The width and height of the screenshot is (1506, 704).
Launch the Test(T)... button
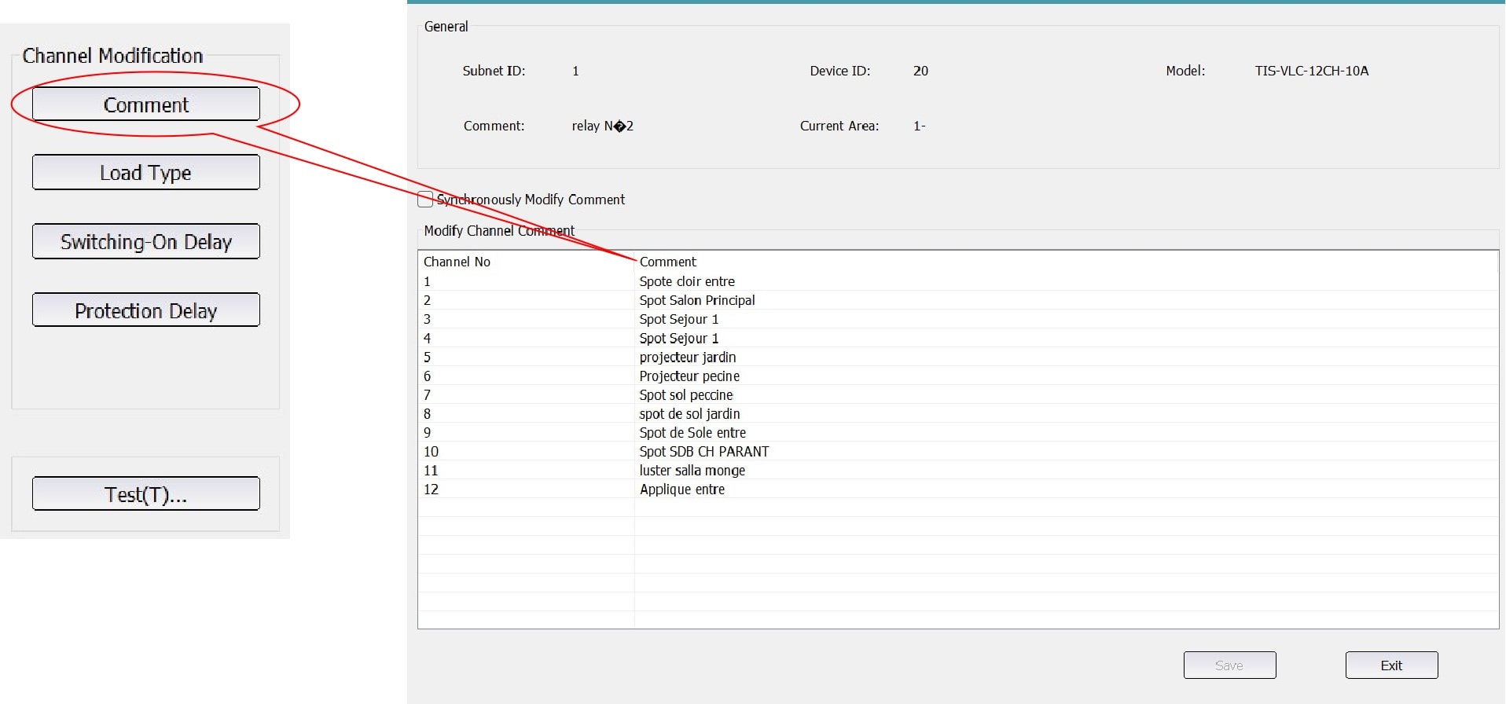click(x=146, y=493)
